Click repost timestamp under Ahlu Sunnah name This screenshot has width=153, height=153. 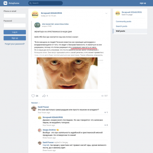tap(47, 26)
